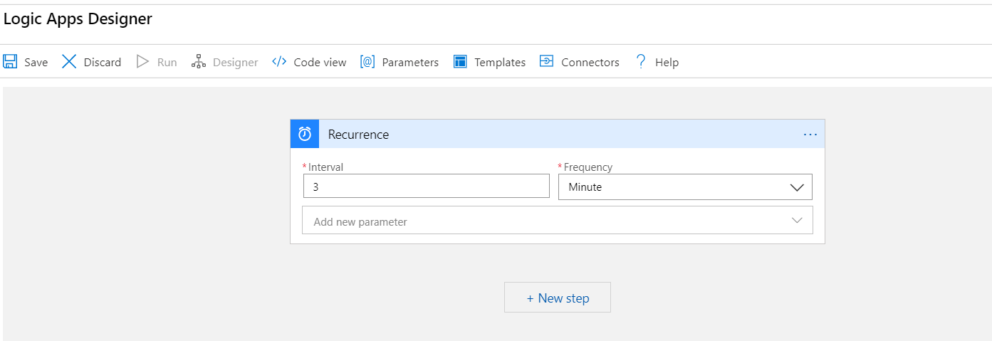The height and width of the screenshot is (341, 992).
Task: Open the Recurrence ellipsis menu
Action: [x=810, y=134]
